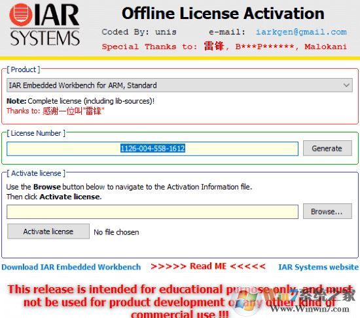Click the 'Malokani' name in credits
The image size is (360, 318).
(x=325, y=47)
